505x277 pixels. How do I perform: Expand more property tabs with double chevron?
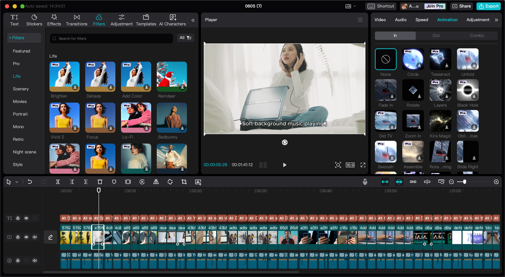[496, 20]
